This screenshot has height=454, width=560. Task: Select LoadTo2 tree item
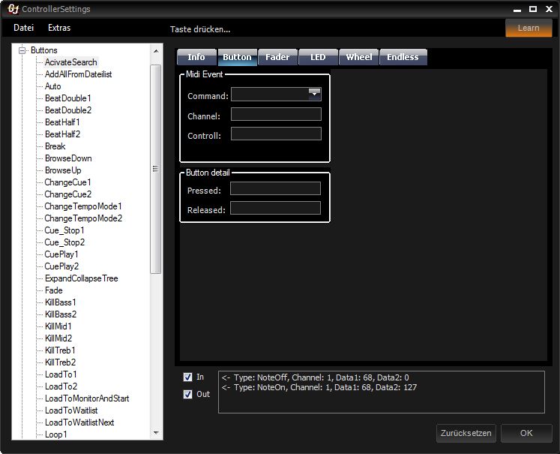click(61, 386)
